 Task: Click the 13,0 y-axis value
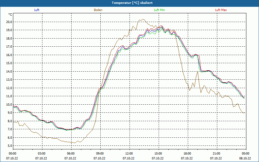pyautogui.click(x=9, y=80)
